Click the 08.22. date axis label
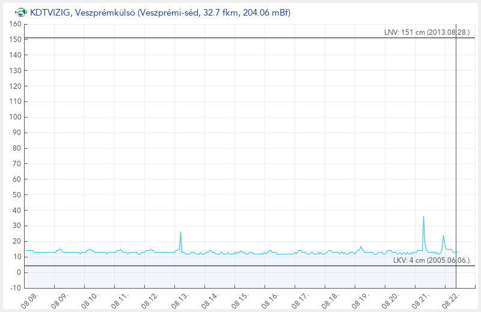Image resolution: width=481 pixels, height=312 pixels. (451, 300)
